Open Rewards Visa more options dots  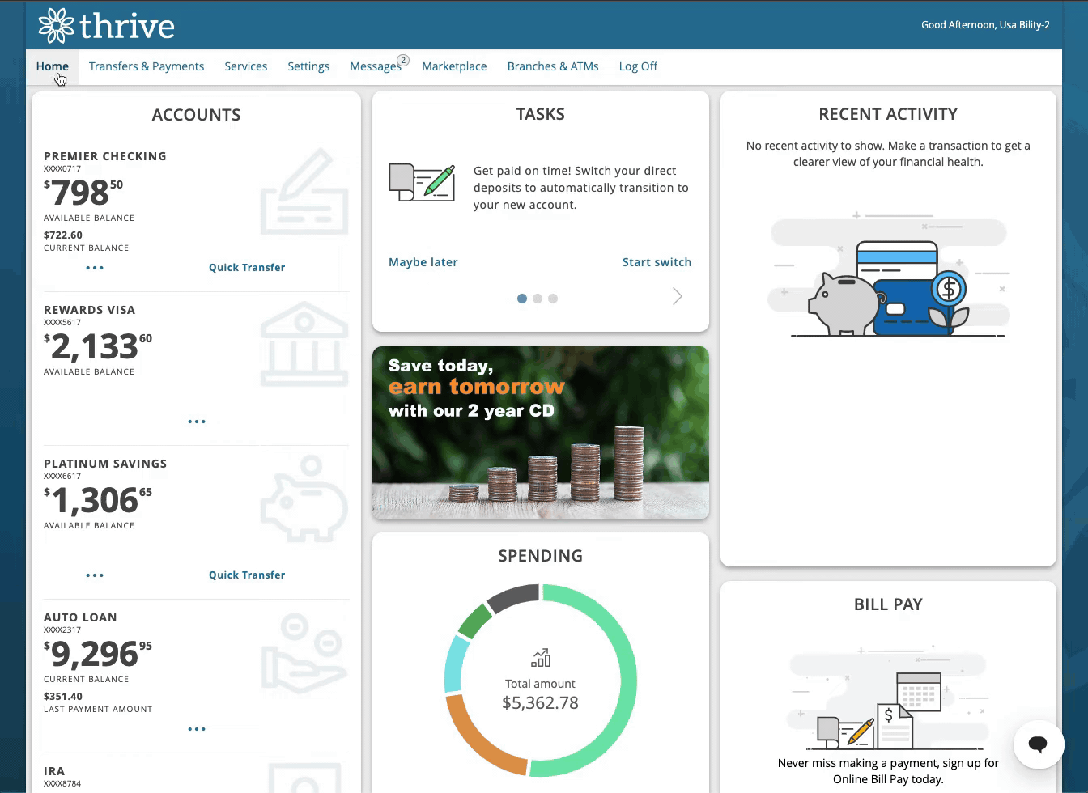[x=197, y=422]
